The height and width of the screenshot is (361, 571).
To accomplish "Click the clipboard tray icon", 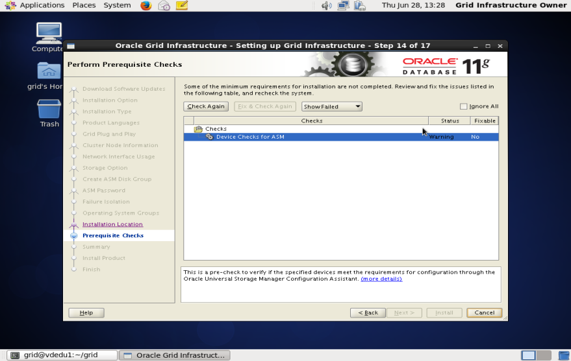I will tap(360, 5).
